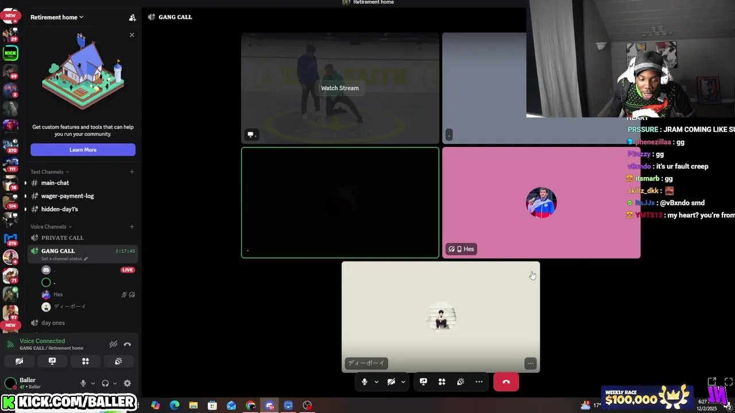Open Discord from the taskbar

pyautogui.click(x=269, y=406)
